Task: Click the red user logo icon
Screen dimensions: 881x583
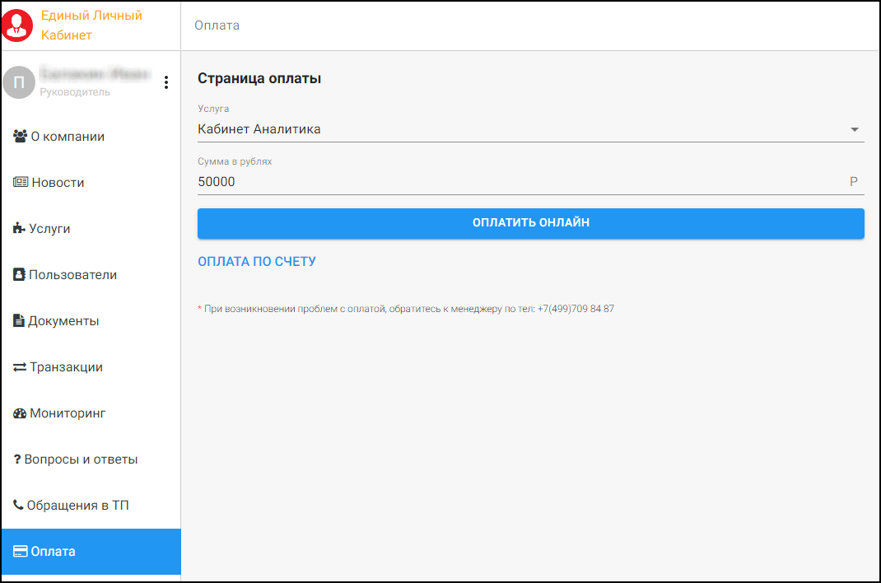Action: tap(18, 26)
